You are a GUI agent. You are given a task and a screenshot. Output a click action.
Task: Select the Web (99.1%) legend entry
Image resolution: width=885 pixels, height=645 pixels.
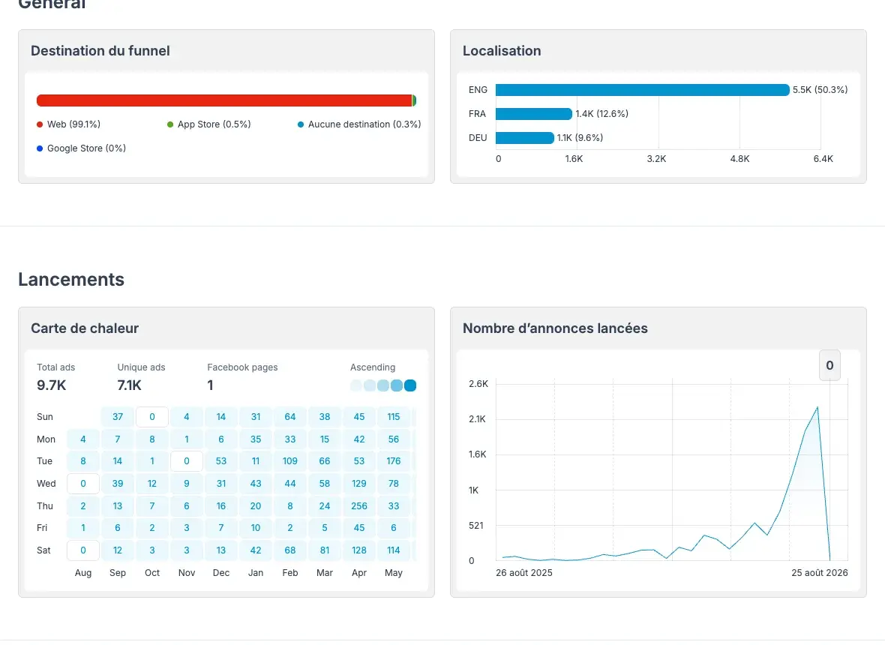pos(68,124)
